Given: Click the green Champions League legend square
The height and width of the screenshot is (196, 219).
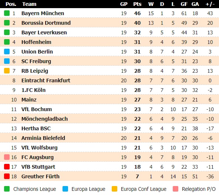Looking at the screenshot, I should 7,189.
